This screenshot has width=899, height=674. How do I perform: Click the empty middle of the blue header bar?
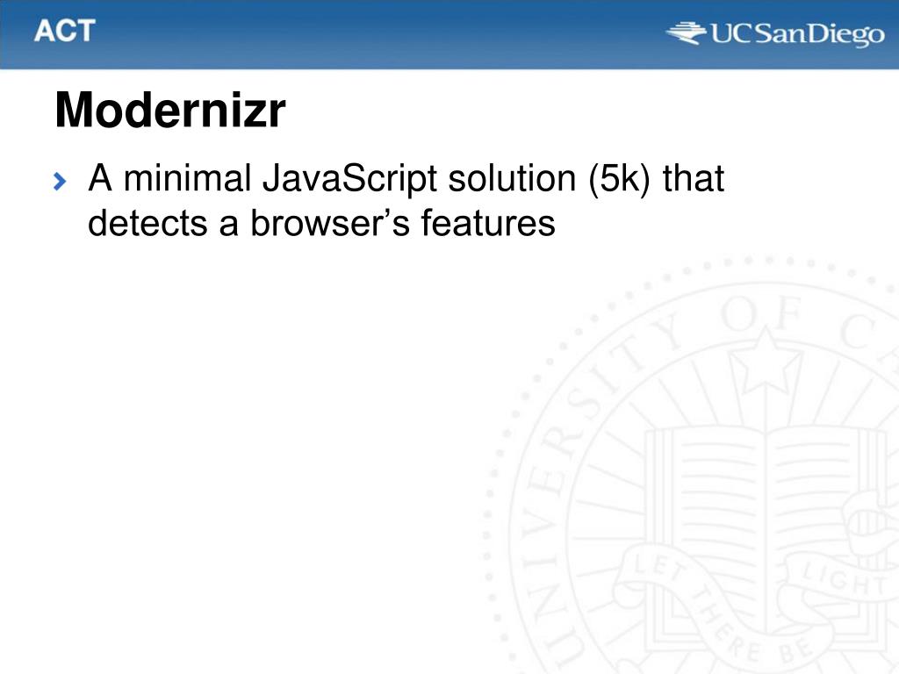click(378, 34)
